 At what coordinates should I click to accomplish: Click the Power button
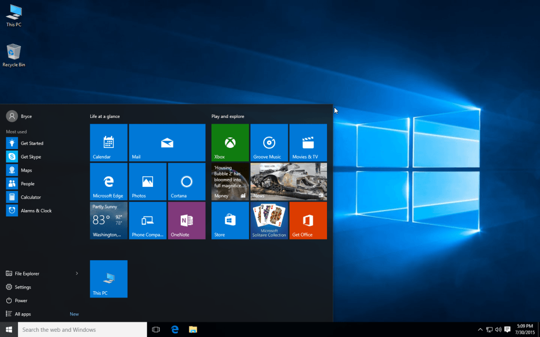tap(21, 301)
